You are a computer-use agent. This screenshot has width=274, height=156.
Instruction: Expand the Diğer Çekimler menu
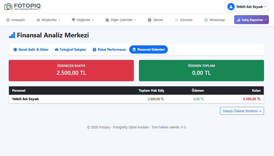pos(121,20)
